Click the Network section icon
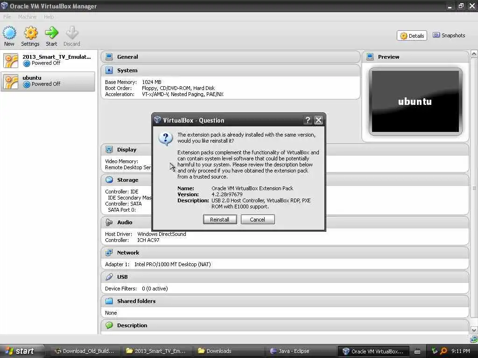 point(109,253)
